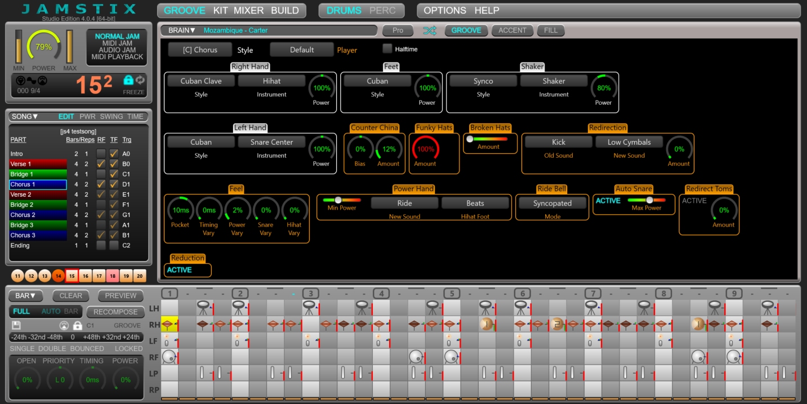The width and height of the screenshot is (807, 404).
Task: Toggle TF checkbox for Ending part
Action: 114,246
